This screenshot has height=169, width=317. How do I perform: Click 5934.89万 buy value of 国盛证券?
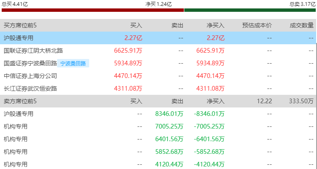pyautogui.click(x=128, y=63)
